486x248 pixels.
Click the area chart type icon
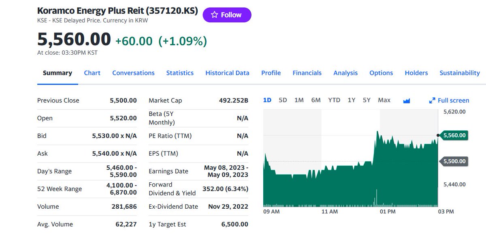point(407,100)
